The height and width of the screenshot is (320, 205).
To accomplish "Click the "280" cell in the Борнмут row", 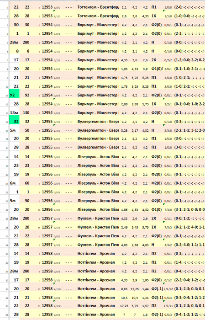I will pyautogui.click(x=26, y=43).
